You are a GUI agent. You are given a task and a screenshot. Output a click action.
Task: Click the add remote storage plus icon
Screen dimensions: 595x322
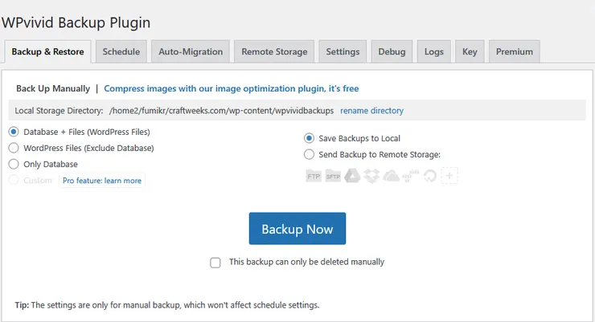pos(449,176)
